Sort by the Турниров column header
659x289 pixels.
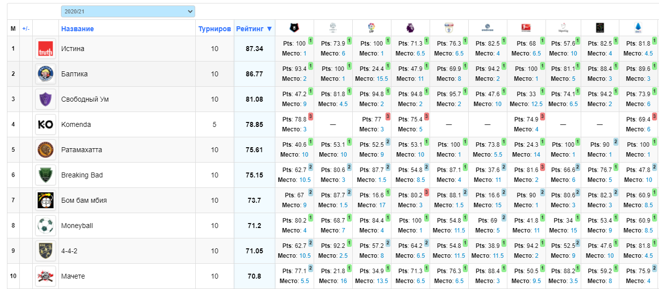tap(215, 29)
